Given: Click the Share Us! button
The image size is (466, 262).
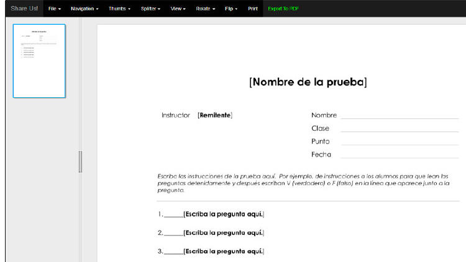Looking at the screenshot, I should (24, 9).
